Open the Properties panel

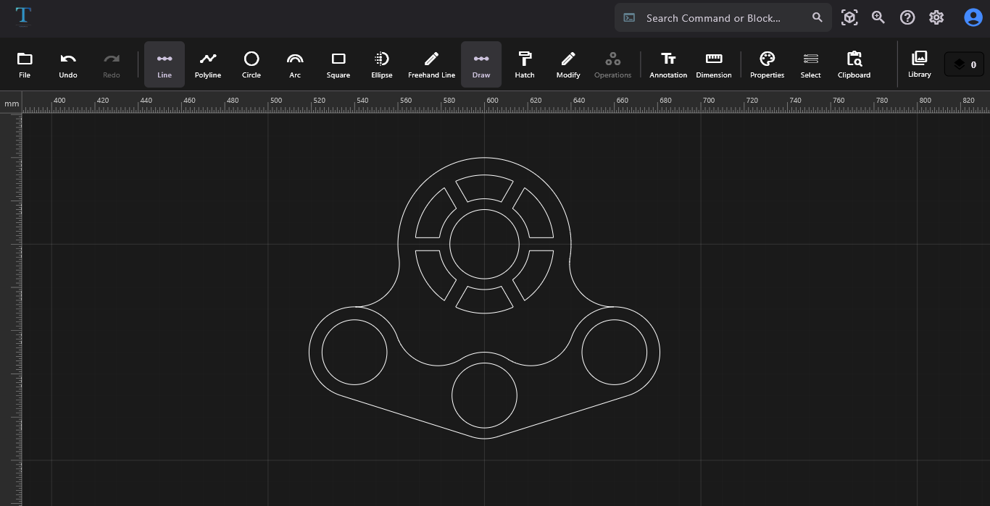(767, 64)
